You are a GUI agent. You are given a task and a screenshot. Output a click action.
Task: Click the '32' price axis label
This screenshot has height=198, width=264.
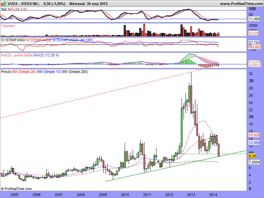251,74
